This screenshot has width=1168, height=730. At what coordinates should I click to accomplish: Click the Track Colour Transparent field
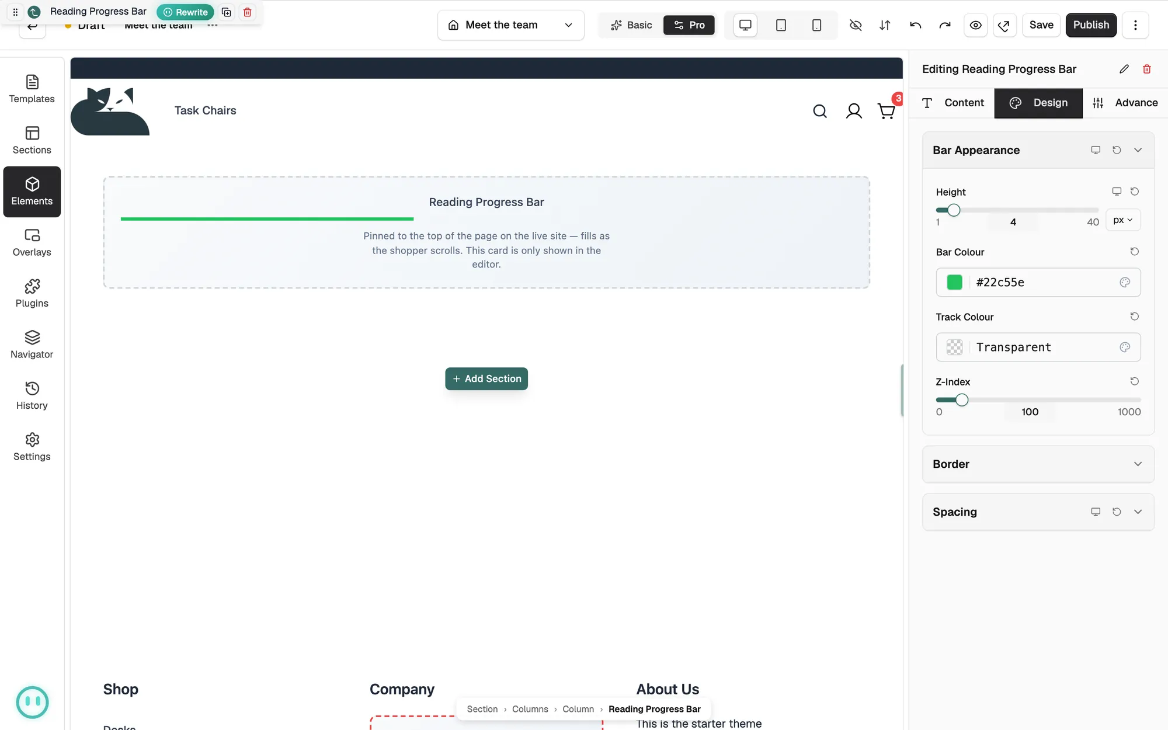click(x=1038, y=347)
